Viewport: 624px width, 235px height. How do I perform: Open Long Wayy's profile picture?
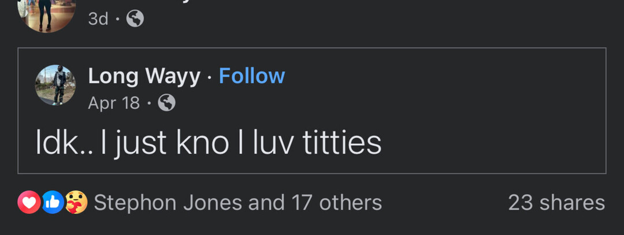55,85
